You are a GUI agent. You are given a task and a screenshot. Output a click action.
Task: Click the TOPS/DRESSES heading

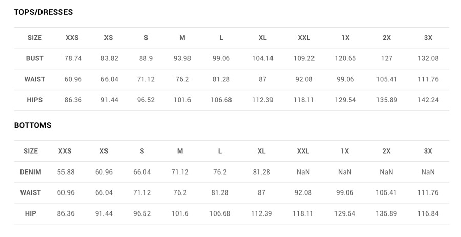coord(44,12)
